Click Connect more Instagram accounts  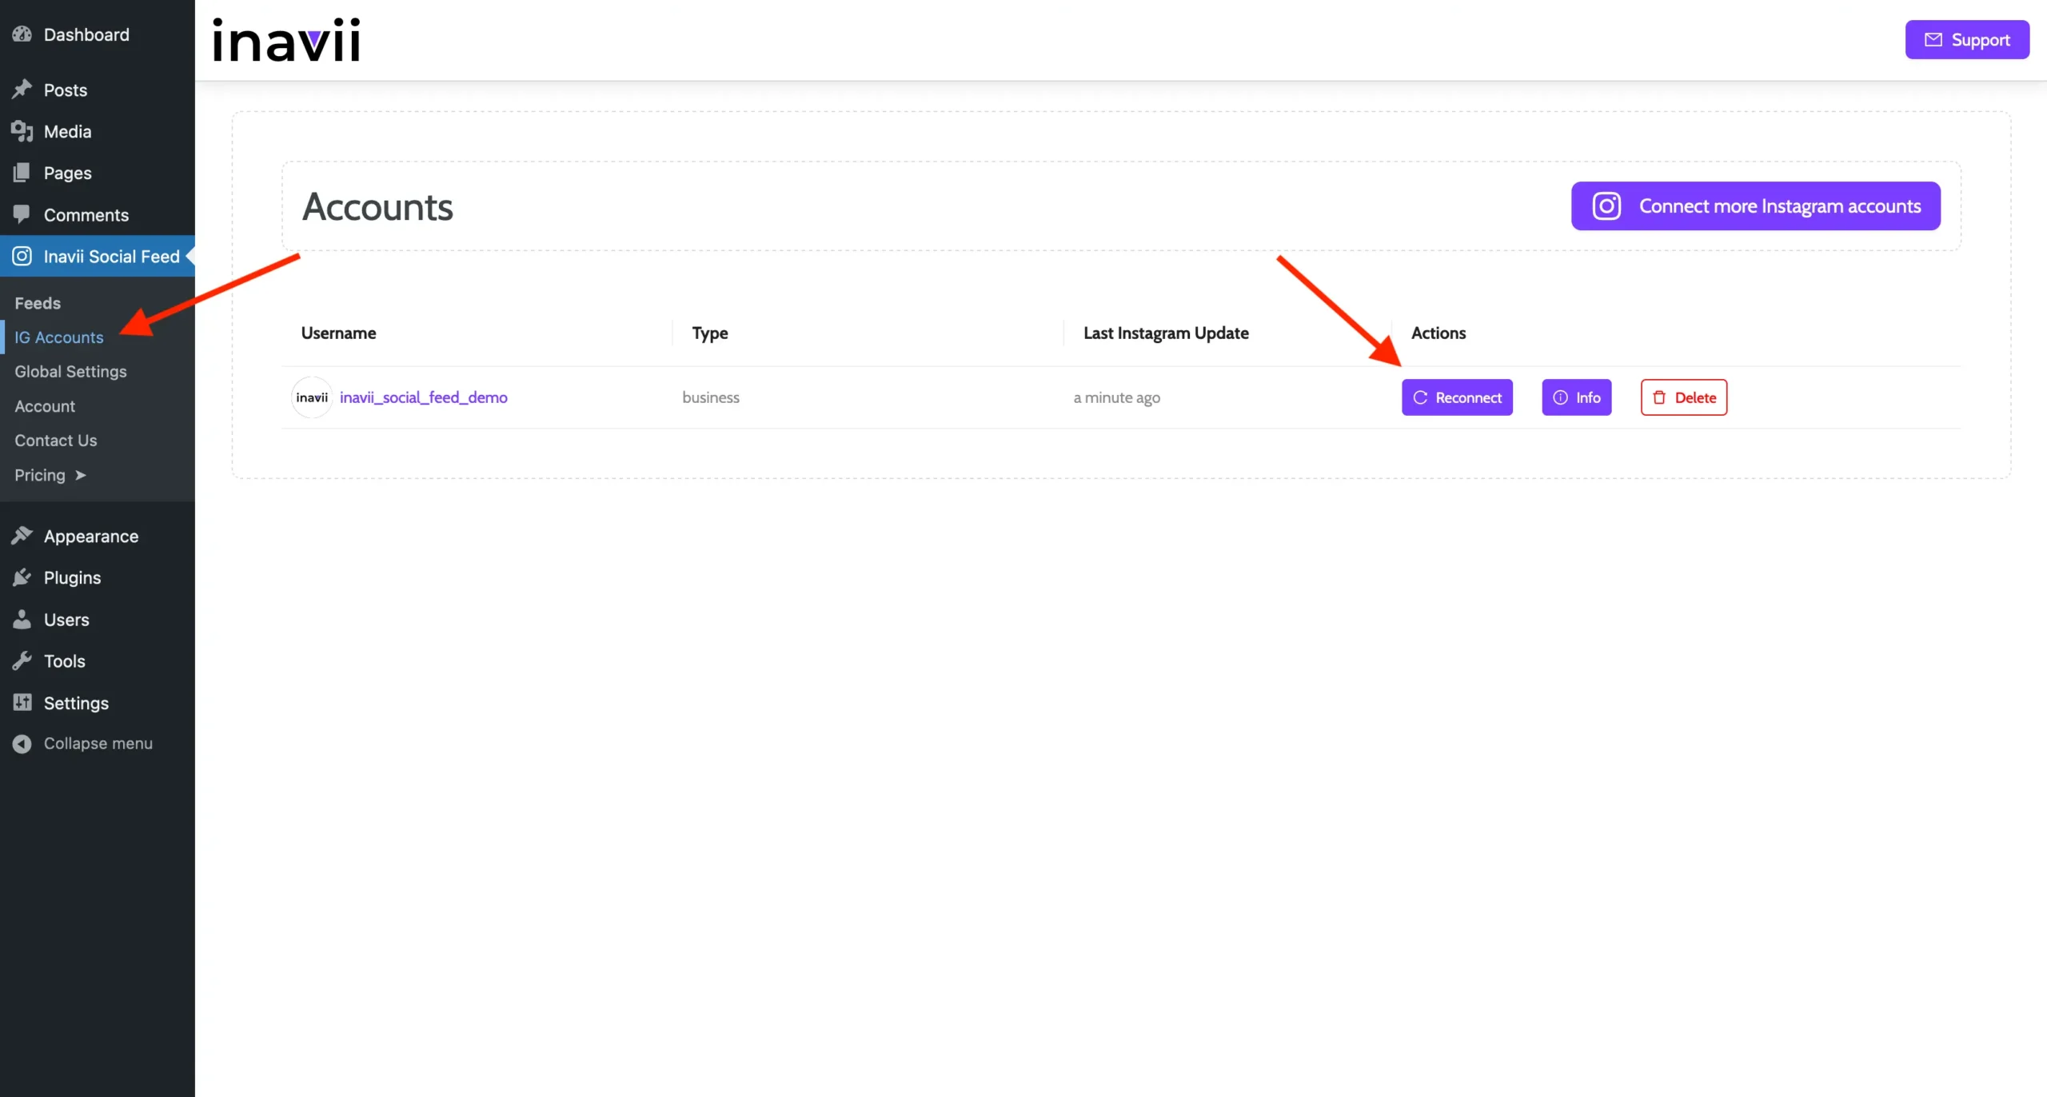[x=1755, y=206]
